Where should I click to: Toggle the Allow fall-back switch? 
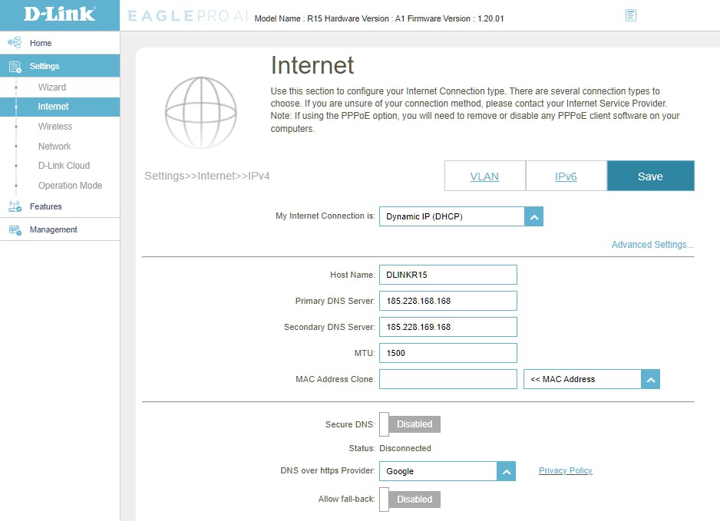pos(410,500)
